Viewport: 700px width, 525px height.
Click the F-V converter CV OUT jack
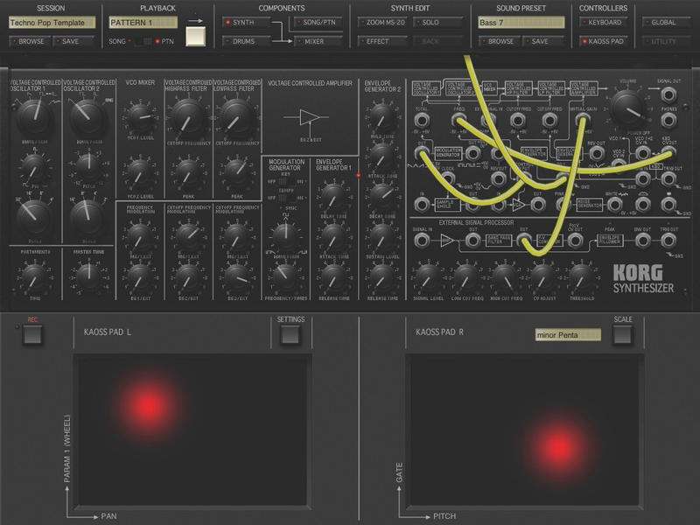(575, 241)
